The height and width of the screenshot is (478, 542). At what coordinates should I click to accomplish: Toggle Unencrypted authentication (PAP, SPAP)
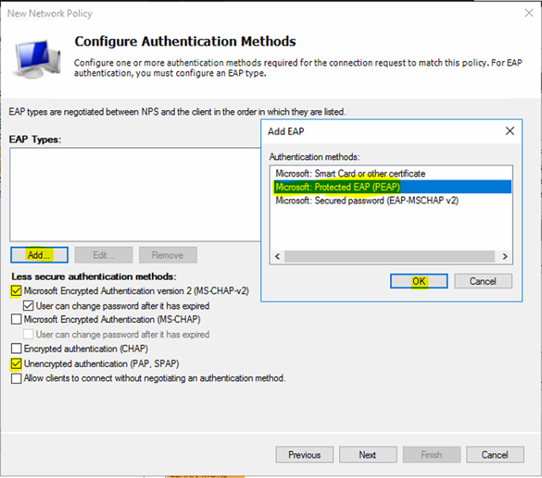click(17, 364)
